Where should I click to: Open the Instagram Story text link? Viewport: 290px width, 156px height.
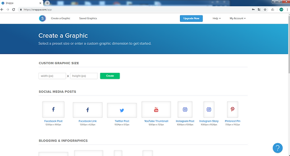click(x=209, y=121)
